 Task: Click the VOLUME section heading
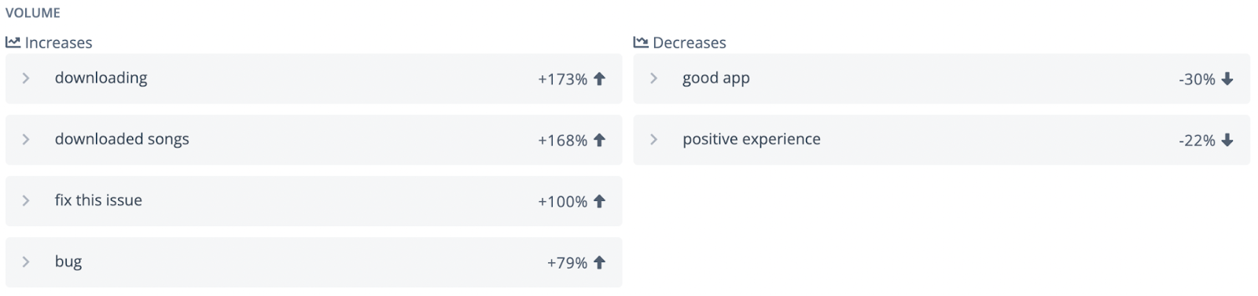coord(33,13)
